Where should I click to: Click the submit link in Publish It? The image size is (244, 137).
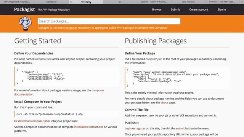pos(180,129)
